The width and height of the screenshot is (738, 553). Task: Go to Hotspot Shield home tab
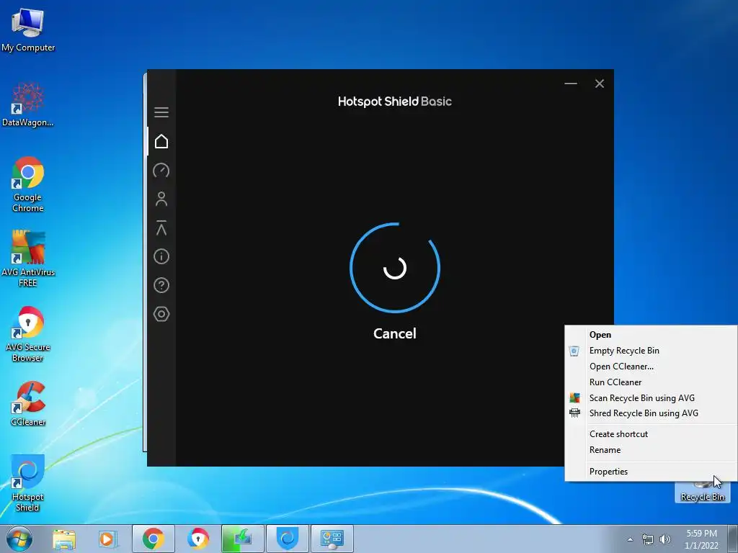click(161, 141)
